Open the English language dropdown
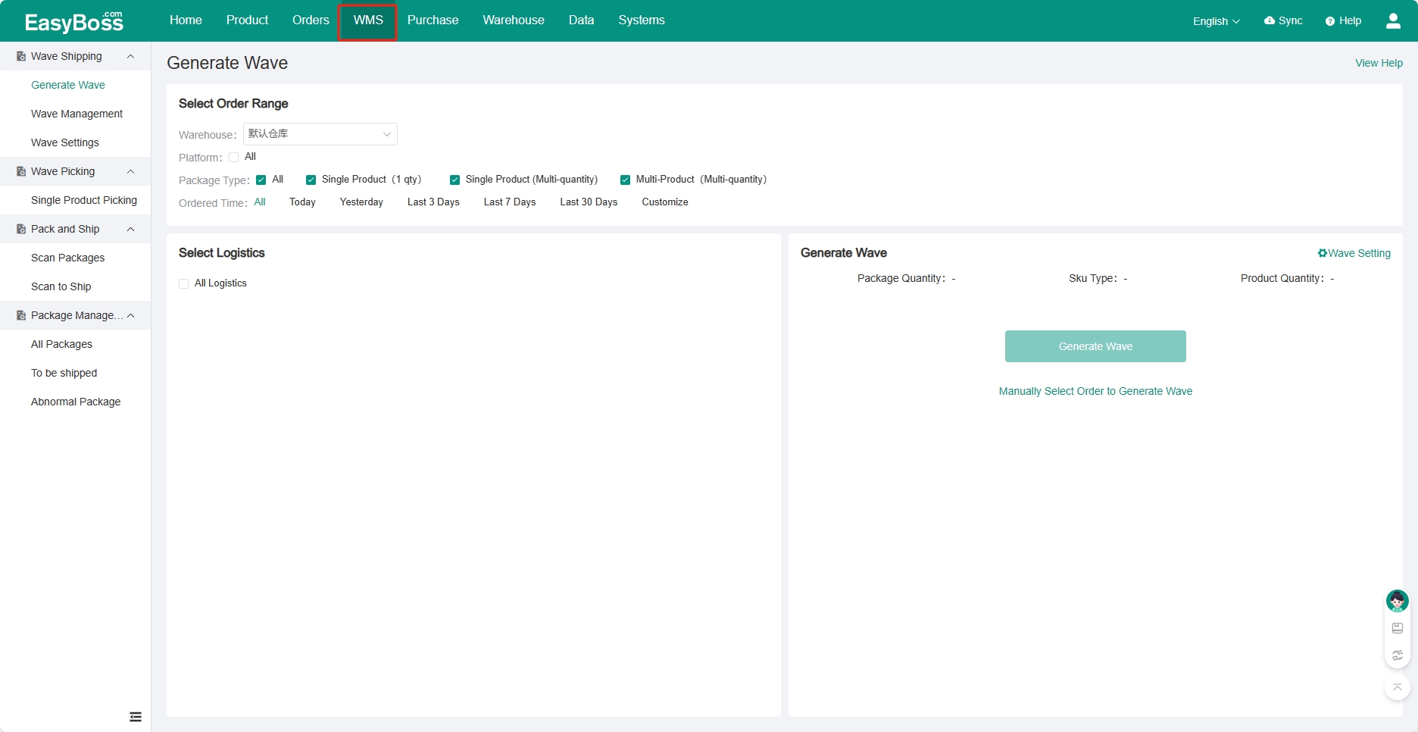The height and width of the screenshot is (732, 1418). [x=1215, y=21]
